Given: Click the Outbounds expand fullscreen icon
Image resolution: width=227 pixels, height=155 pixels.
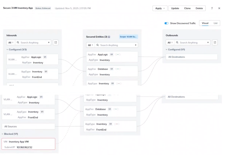Looking at the screenshot, I should click(x=215, y=43).
